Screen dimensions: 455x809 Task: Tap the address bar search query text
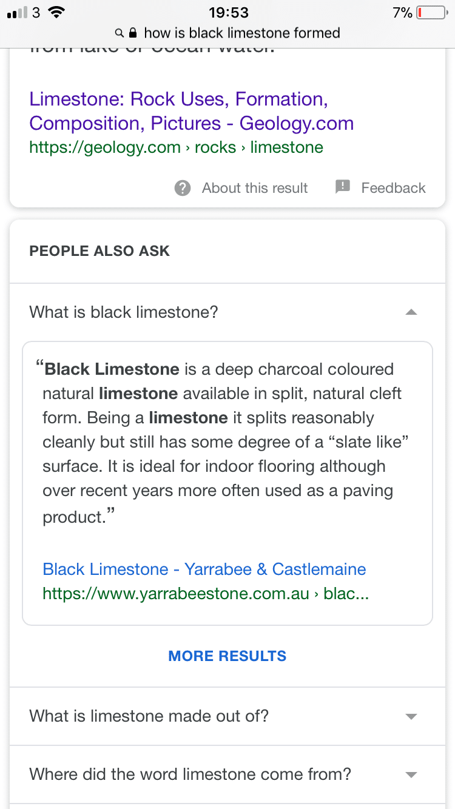[x=242, y=33]
